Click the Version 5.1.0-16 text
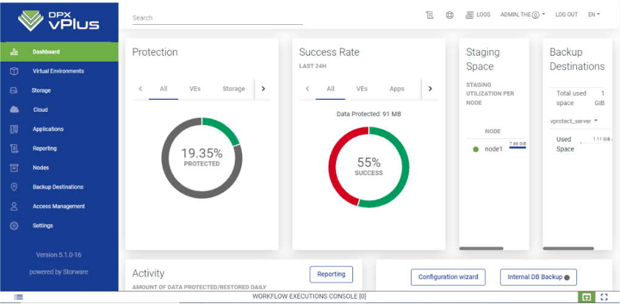 (x=59, y=255)
